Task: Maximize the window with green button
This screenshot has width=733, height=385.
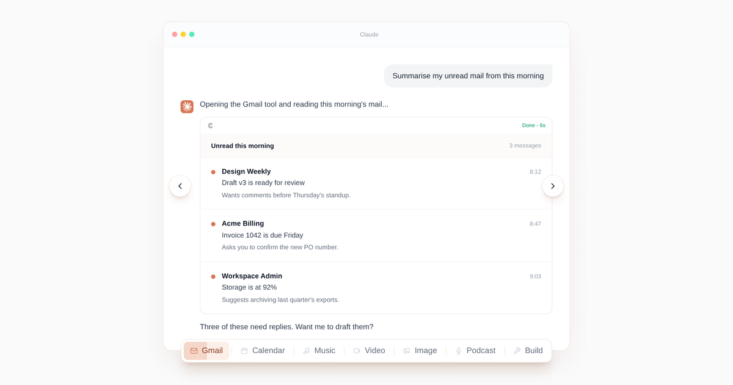Action: click(192, 34)
